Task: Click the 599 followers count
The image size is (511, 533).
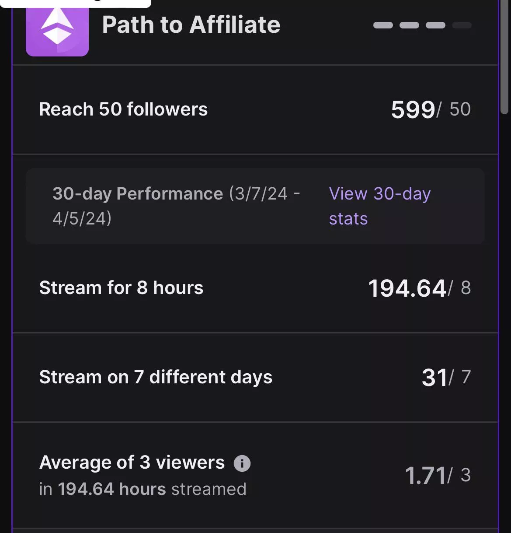Action: coord(413,110)
